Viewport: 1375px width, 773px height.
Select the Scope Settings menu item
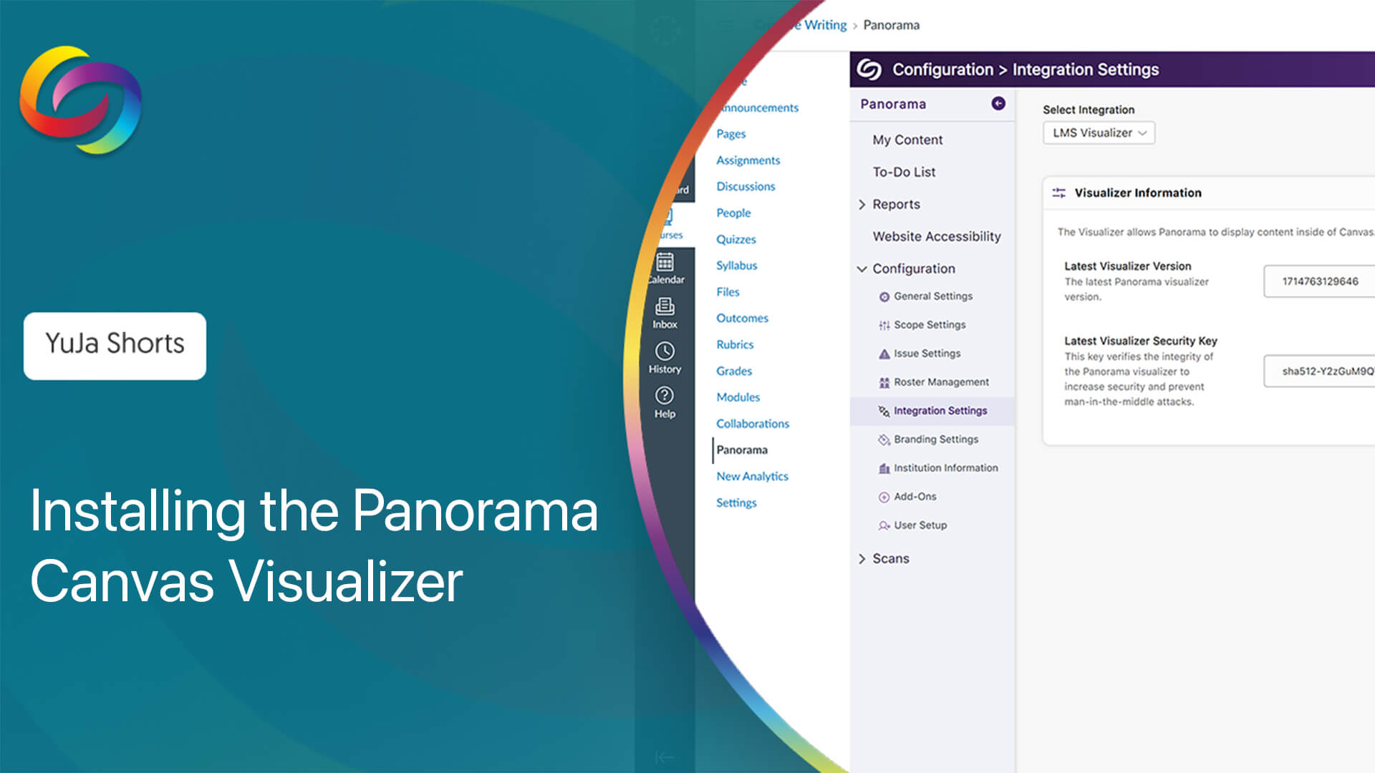click(930, 324)
